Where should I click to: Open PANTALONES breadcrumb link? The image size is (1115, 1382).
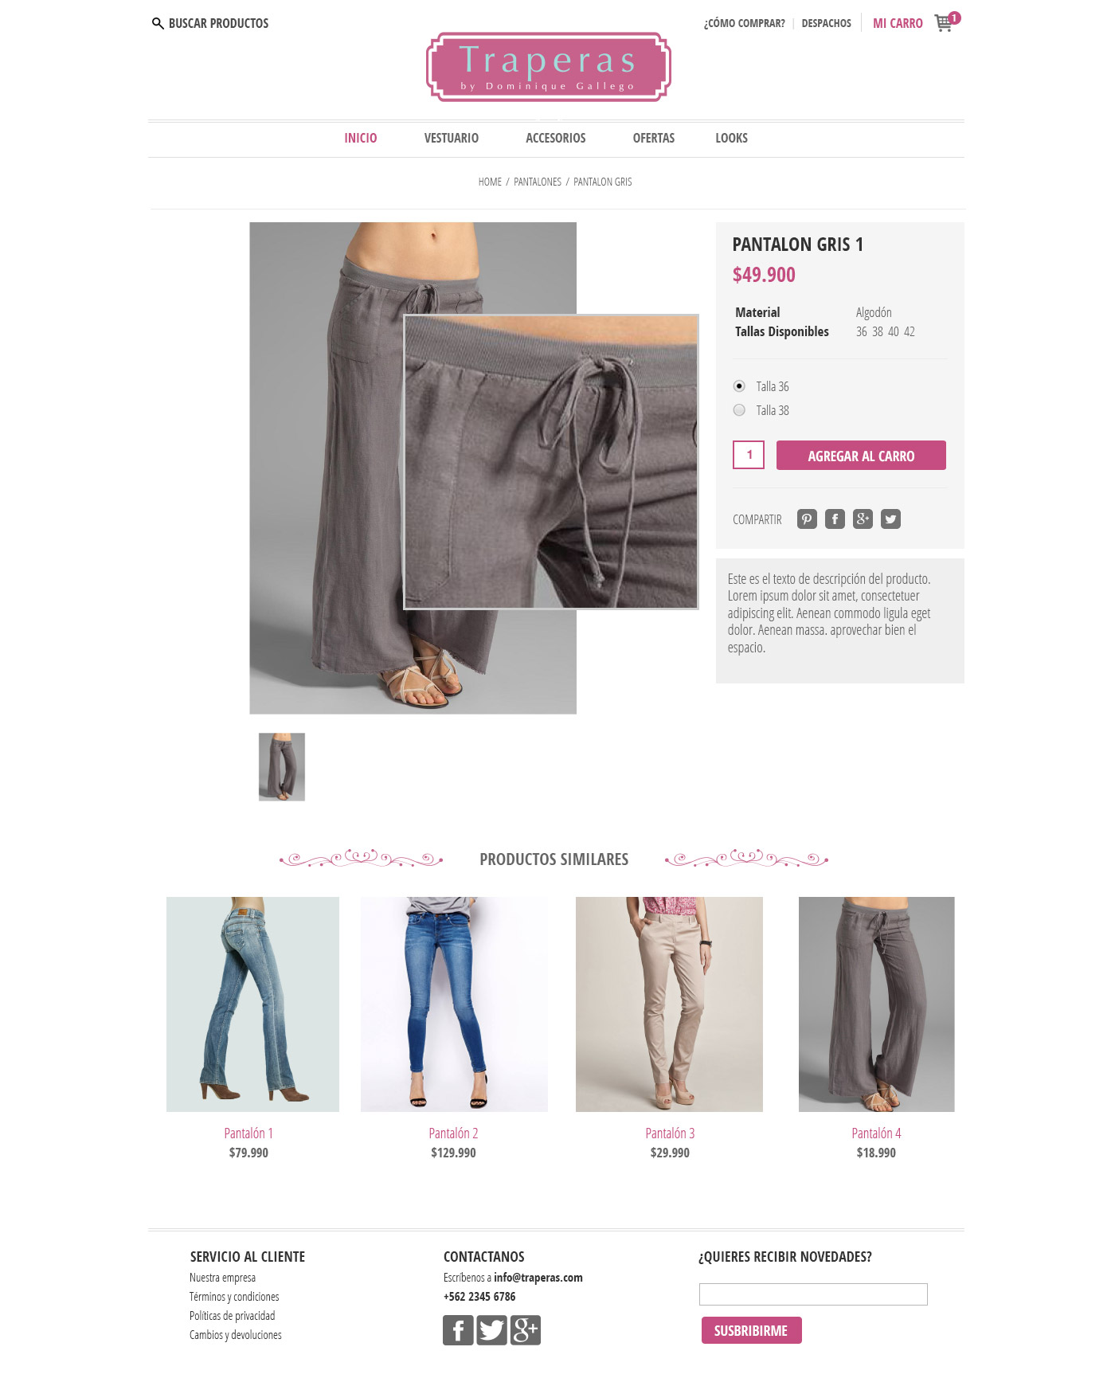tap(538, 182)
